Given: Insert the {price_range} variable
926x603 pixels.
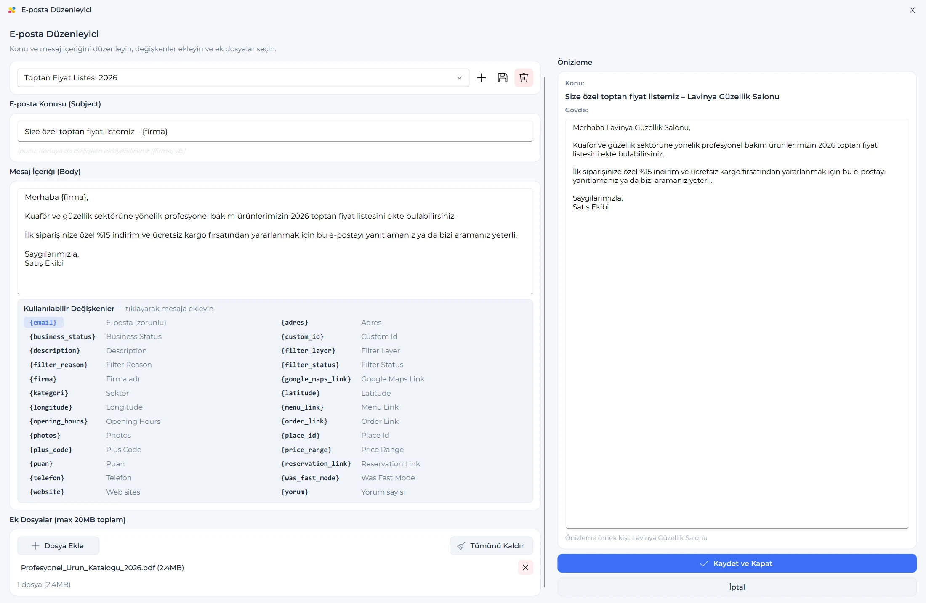Looking at the screenshot, I should pos(306,450).
